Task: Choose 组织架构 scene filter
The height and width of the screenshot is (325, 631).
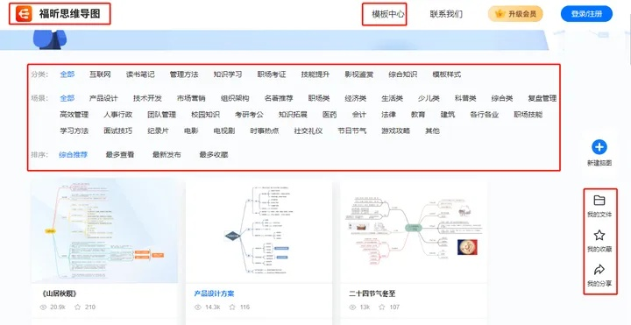Action: point(235,98)
